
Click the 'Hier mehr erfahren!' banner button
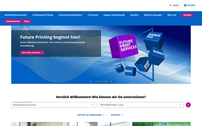pyautogui.click(x=32, y=53)
